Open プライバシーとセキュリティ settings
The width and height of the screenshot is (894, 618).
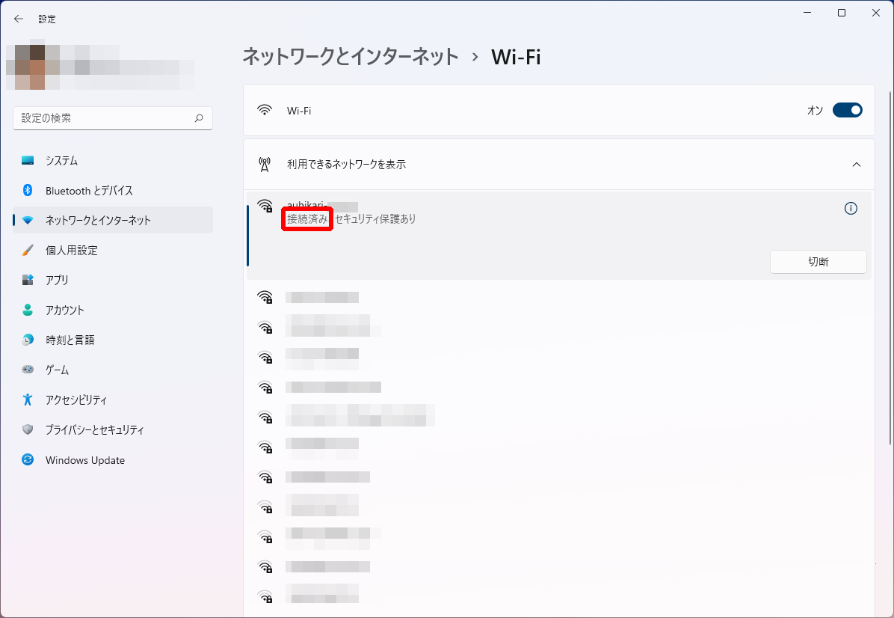coord(94,430)
